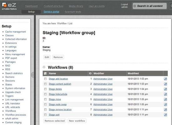172x125 pixels.
Task: Open Administrator User link in Stage sort row
Action: pyautogui.click(x=103, y=115)
